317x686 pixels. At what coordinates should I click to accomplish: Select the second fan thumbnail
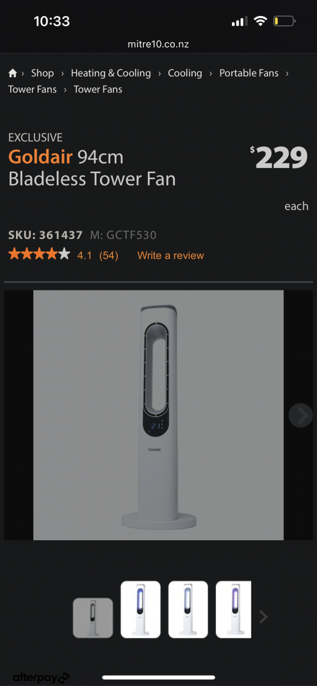pos(141,609)
